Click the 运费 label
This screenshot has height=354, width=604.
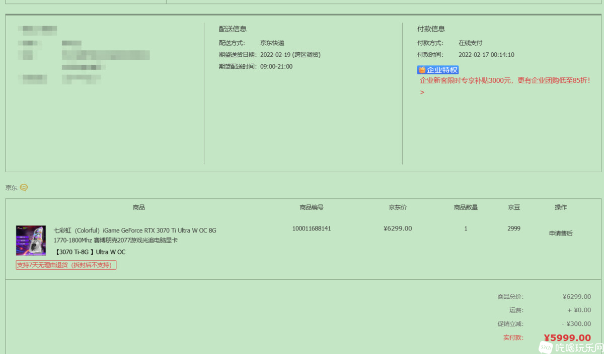tap(516, 310)
